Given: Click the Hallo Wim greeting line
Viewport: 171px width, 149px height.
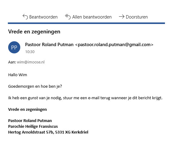Looking at the screenshot, I should click(x=18, y=75).
